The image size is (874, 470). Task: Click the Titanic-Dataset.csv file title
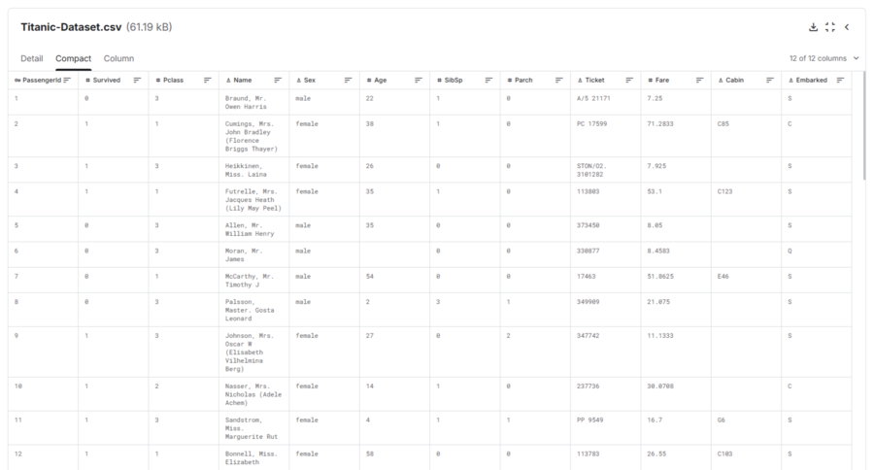pyautogui.click(x=71, y=27)
